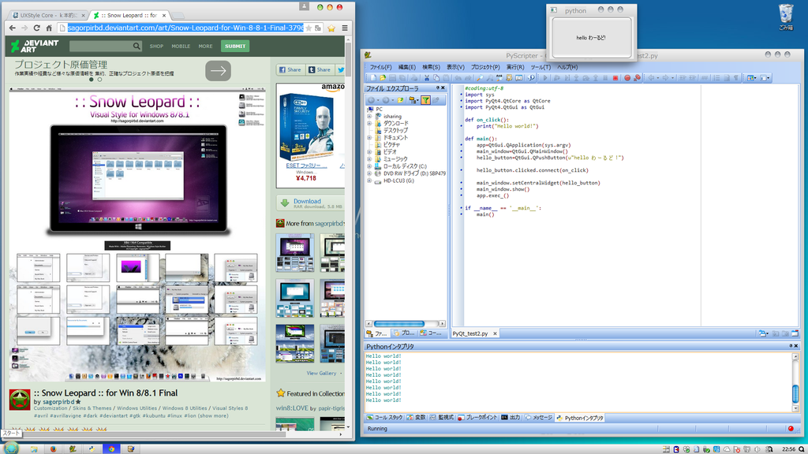Switch to the ブレークポイント tab
This screenshot has width=808, height=454.
click(x=477, y=418)
